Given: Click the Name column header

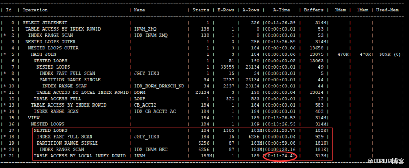Looking at the screenshot, I should point(139,10).
